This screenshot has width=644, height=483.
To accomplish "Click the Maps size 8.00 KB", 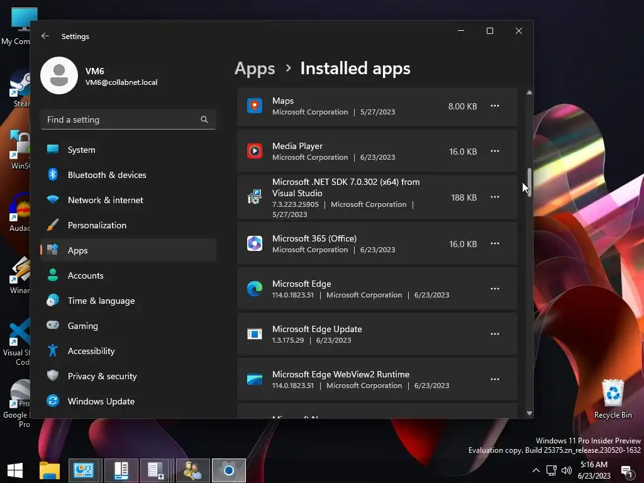I will coord(462,106).
